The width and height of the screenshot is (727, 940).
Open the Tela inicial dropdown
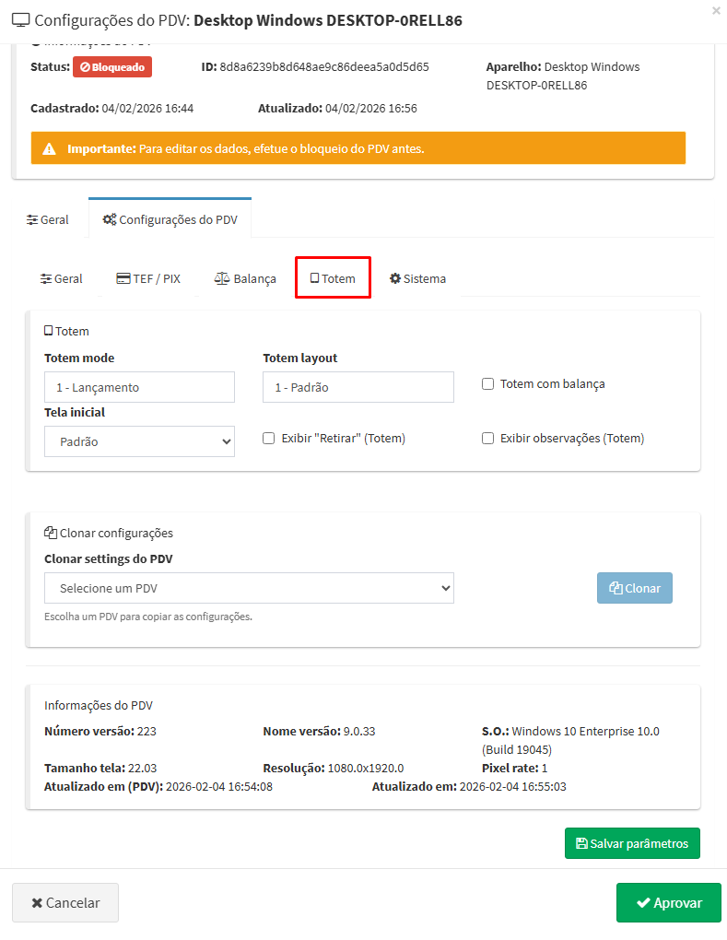pyautogui.click(x=139, y=441)
